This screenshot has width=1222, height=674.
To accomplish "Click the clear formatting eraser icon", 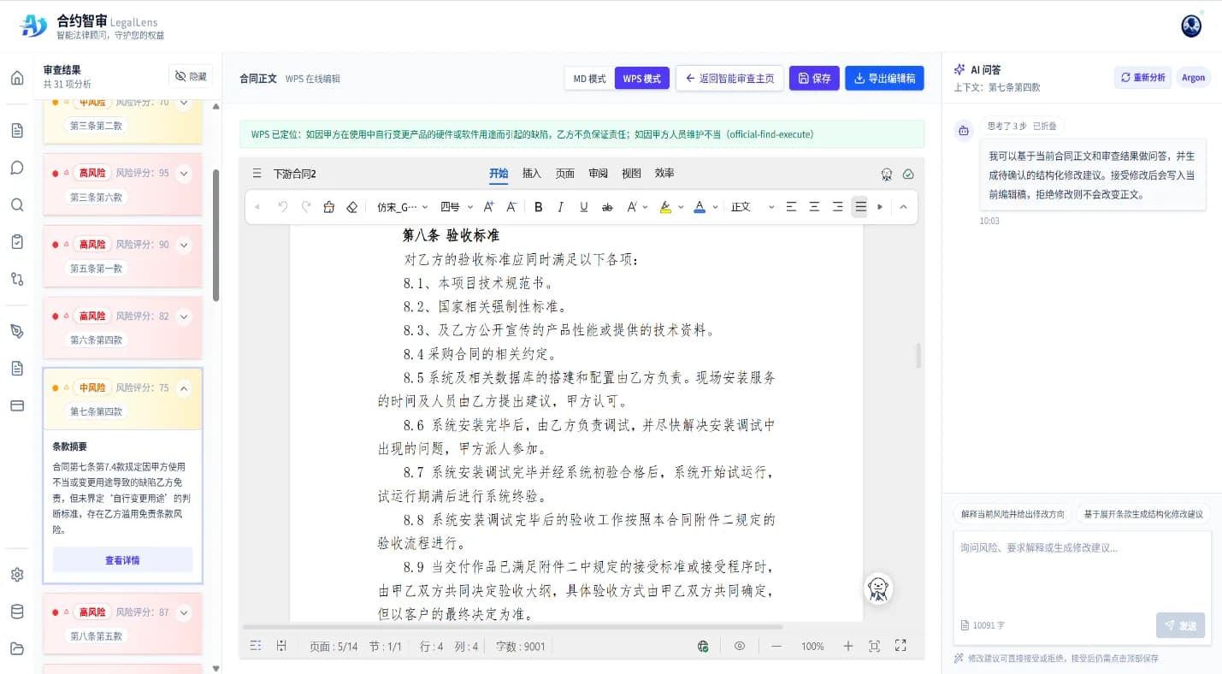I will (x=351, y=207).
